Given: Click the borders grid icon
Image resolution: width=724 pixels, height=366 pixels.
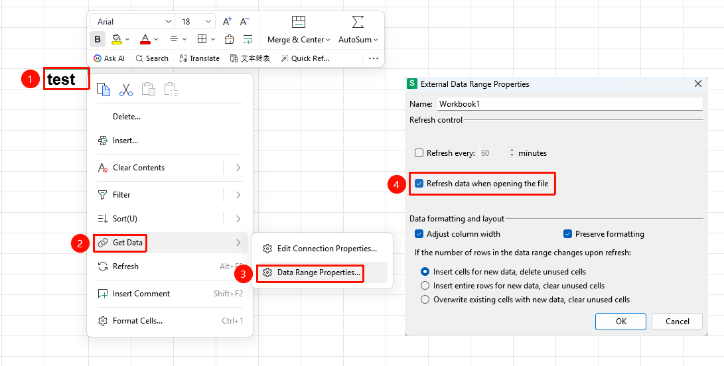Looking at the screenshot, I should (202, 39).
